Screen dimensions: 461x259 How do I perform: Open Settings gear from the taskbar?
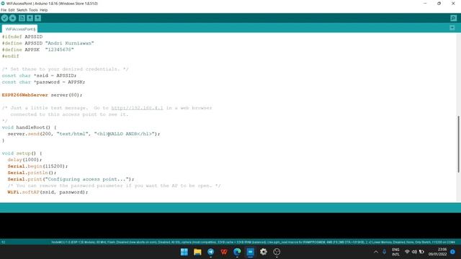(264, 252)
